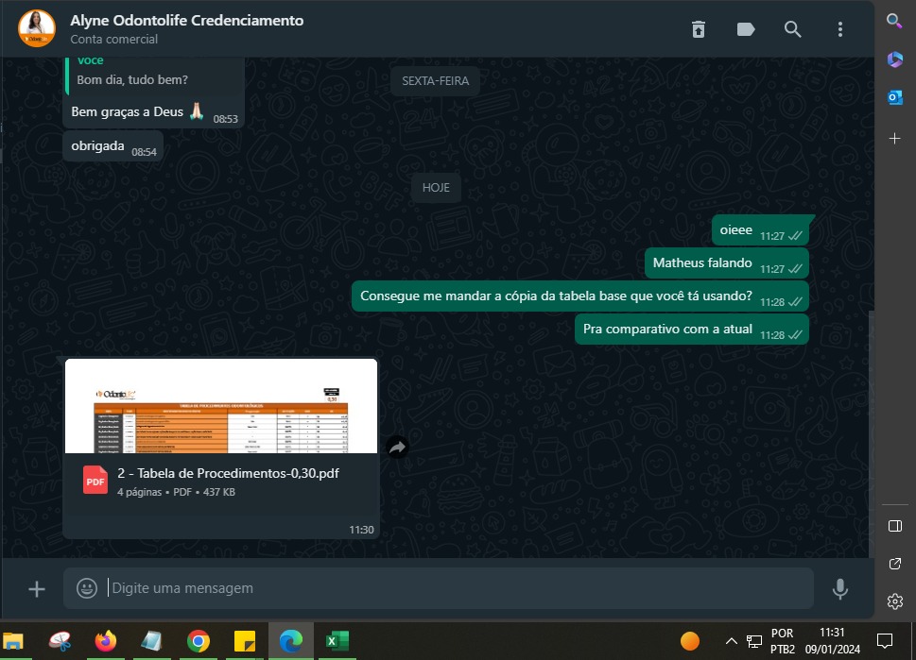
Task: Open File Explorer from taskbar
Action: (x=13, y=641)
